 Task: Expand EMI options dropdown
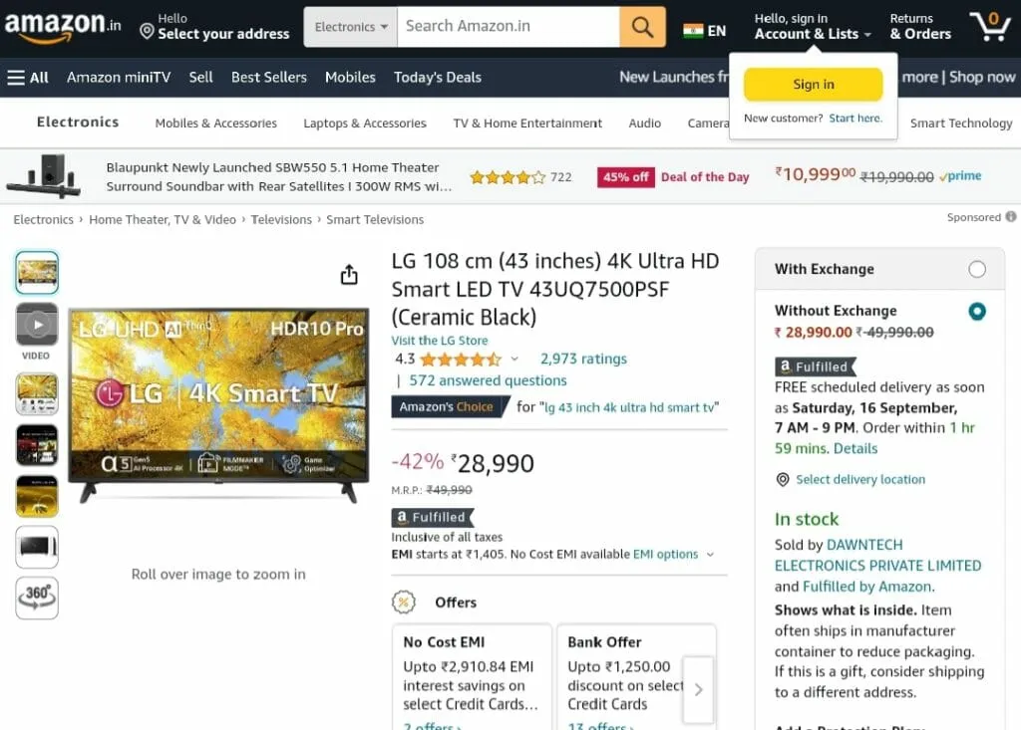coord(674,555)
